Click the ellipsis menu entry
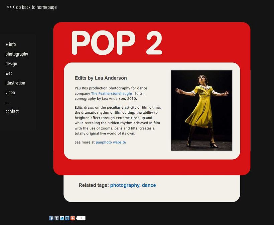Image resolution: width=274 pixels, height=225 pixels. 7,102
